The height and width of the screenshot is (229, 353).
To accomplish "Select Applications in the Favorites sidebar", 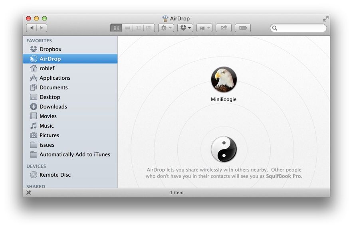I will (x=55, y=78).
